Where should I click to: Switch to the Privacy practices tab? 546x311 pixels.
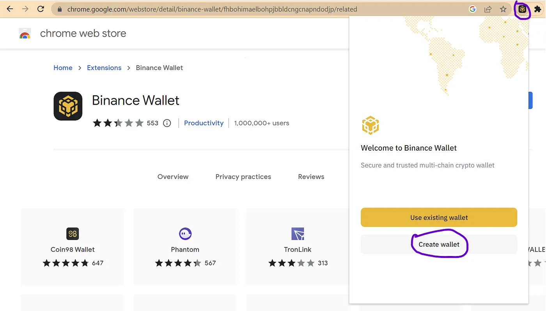click(243, 177)
